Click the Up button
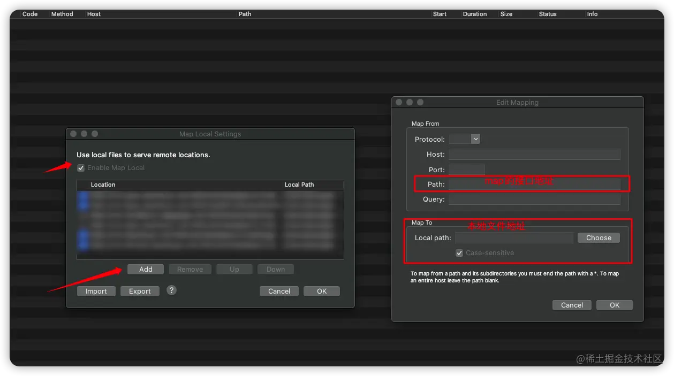The width and height of the screenshot is (674, 376). (234, 270)
